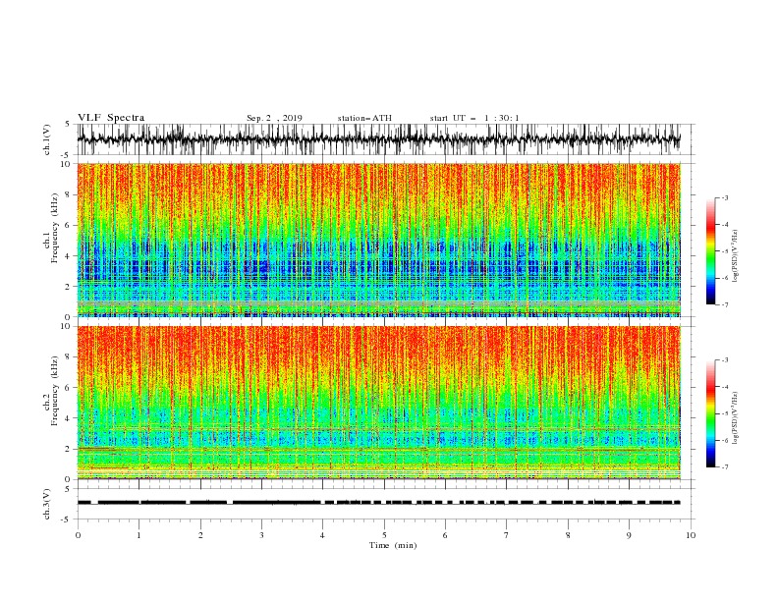Click time axis tick label '9'

(x=629, y=535)
